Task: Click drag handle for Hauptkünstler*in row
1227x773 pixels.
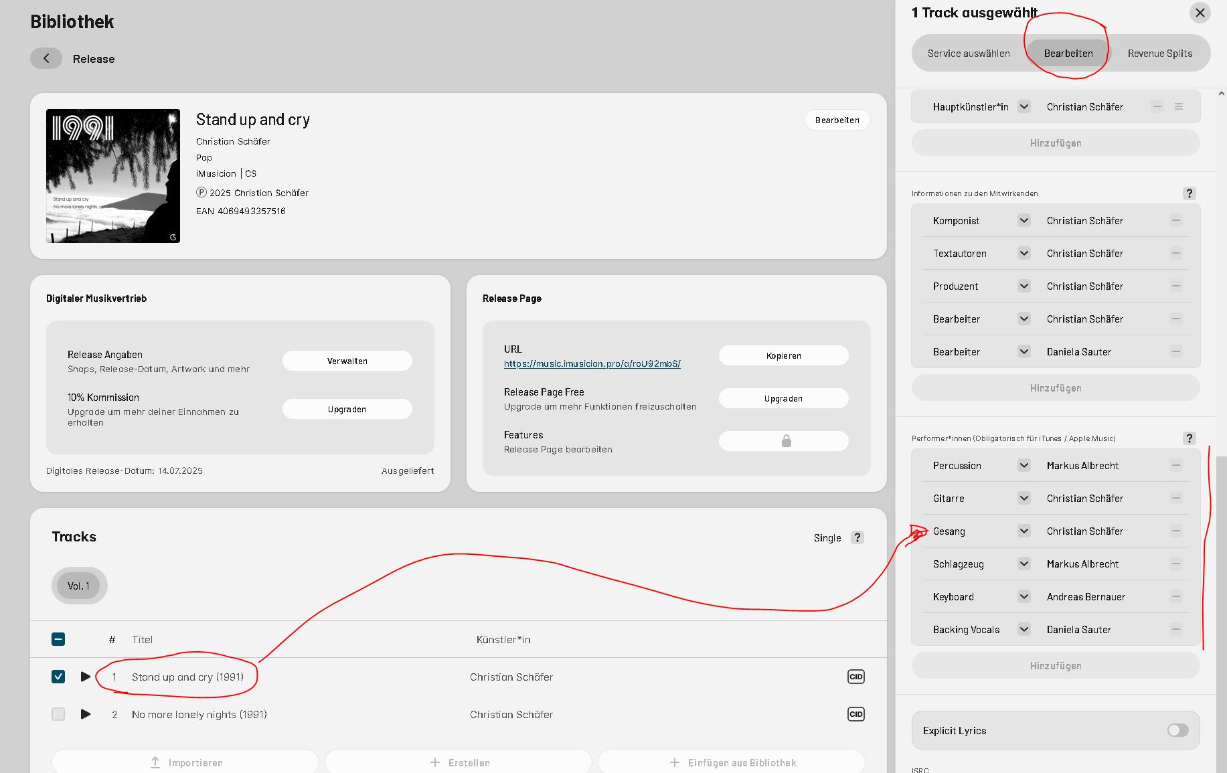Action: pos(1179,106)
